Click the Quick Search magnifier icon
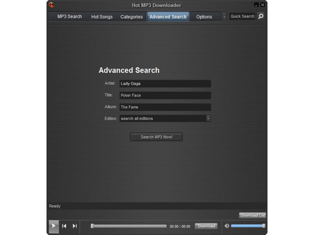 [x=261, y=16]
